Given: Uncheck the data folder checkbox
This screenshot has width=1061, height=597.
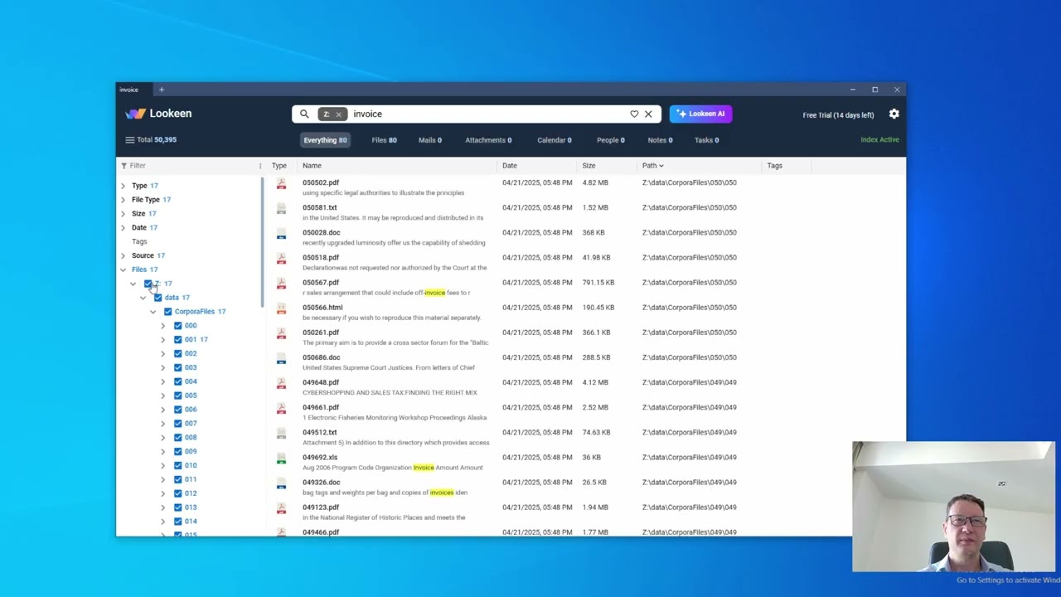Looking at the screenshot, I should click(x=157, y=298).
